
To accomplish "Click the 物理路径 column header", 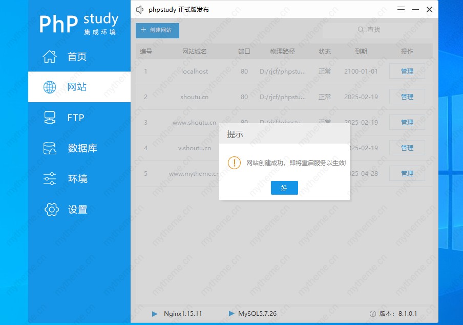I will click(x=283, y=51).
